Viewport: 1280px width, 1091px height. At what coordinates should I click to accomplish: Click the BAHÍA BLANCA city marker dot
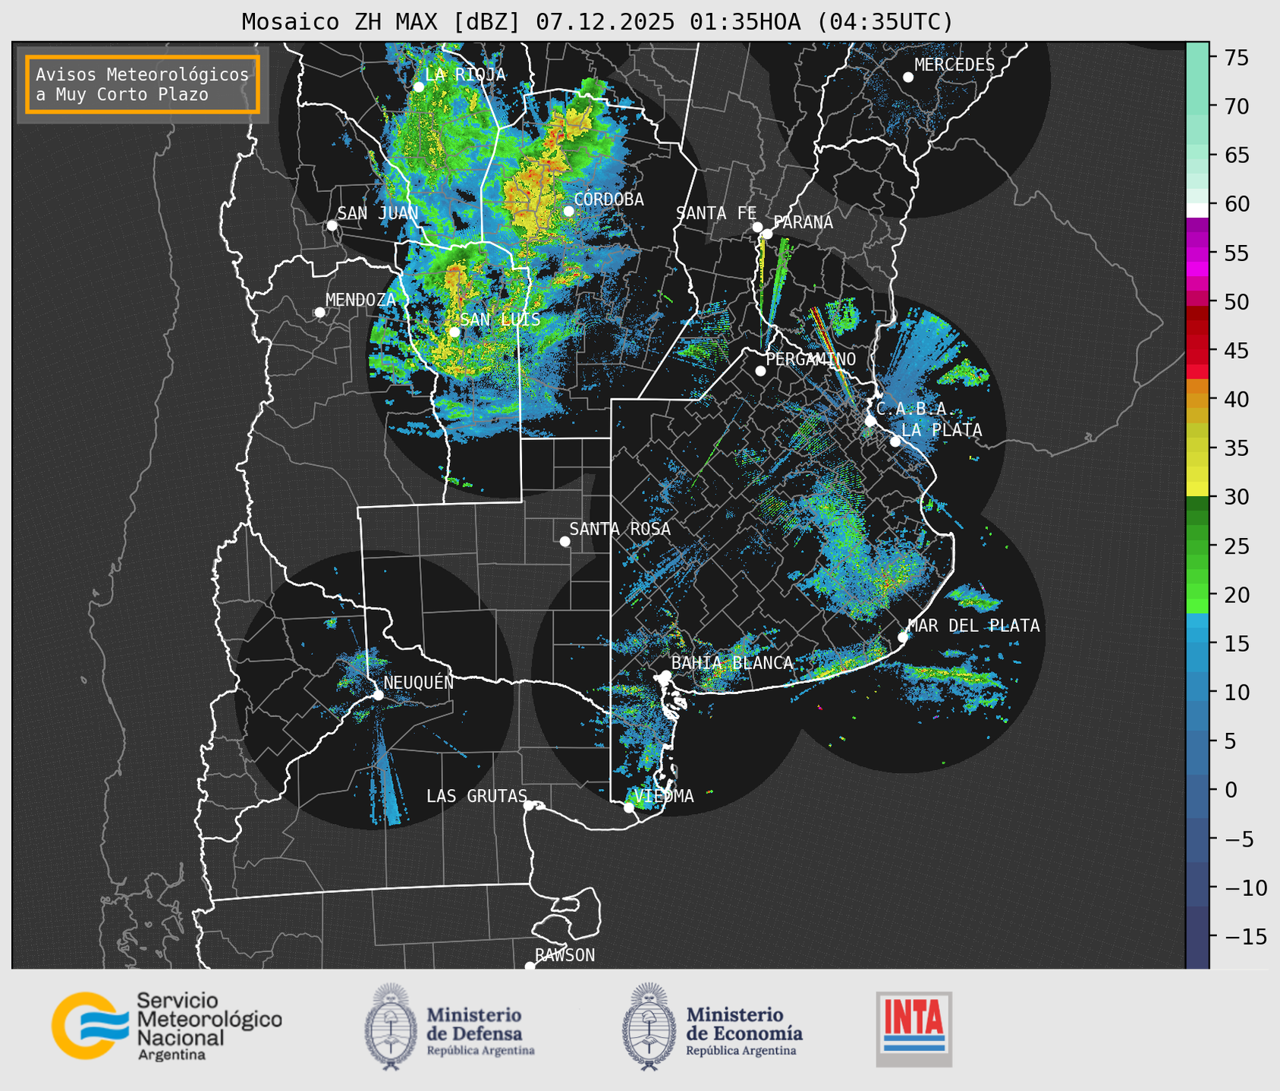(665, 675)
